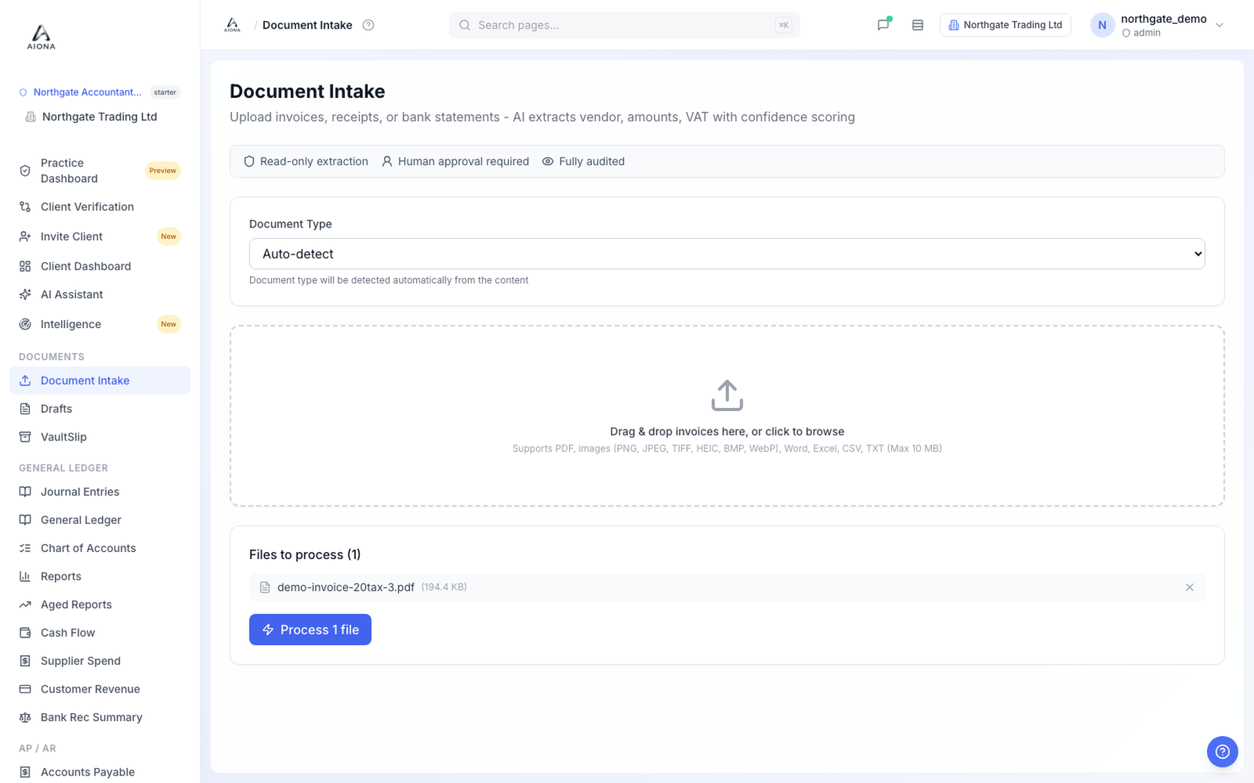Click the N user avatar
1254x783 pixels.
1102,25
